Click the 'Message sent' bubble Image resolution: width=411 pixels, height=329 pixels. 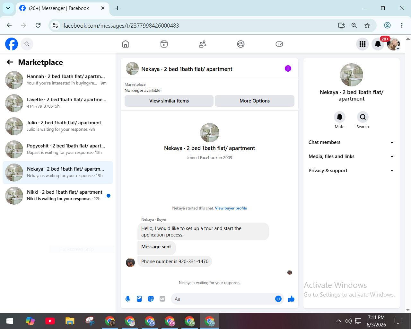click(156, 247)
